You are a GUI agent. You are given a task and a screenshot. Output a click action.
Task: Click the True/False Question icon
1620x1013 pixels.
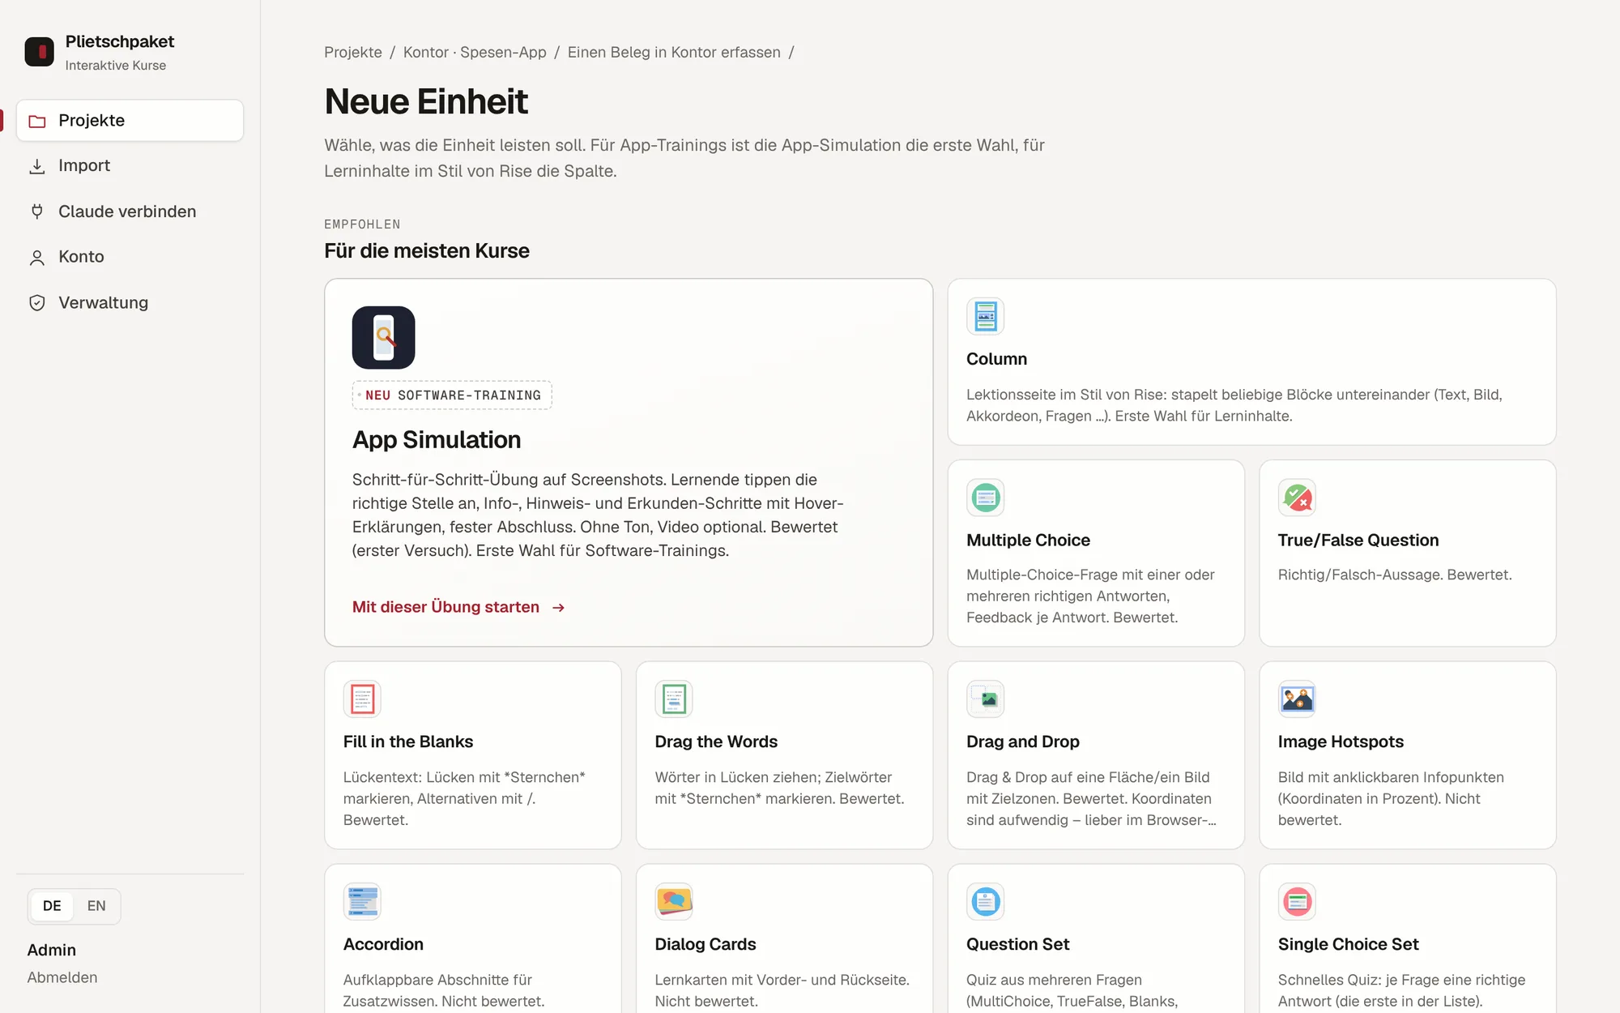(x=1297, y=498)
